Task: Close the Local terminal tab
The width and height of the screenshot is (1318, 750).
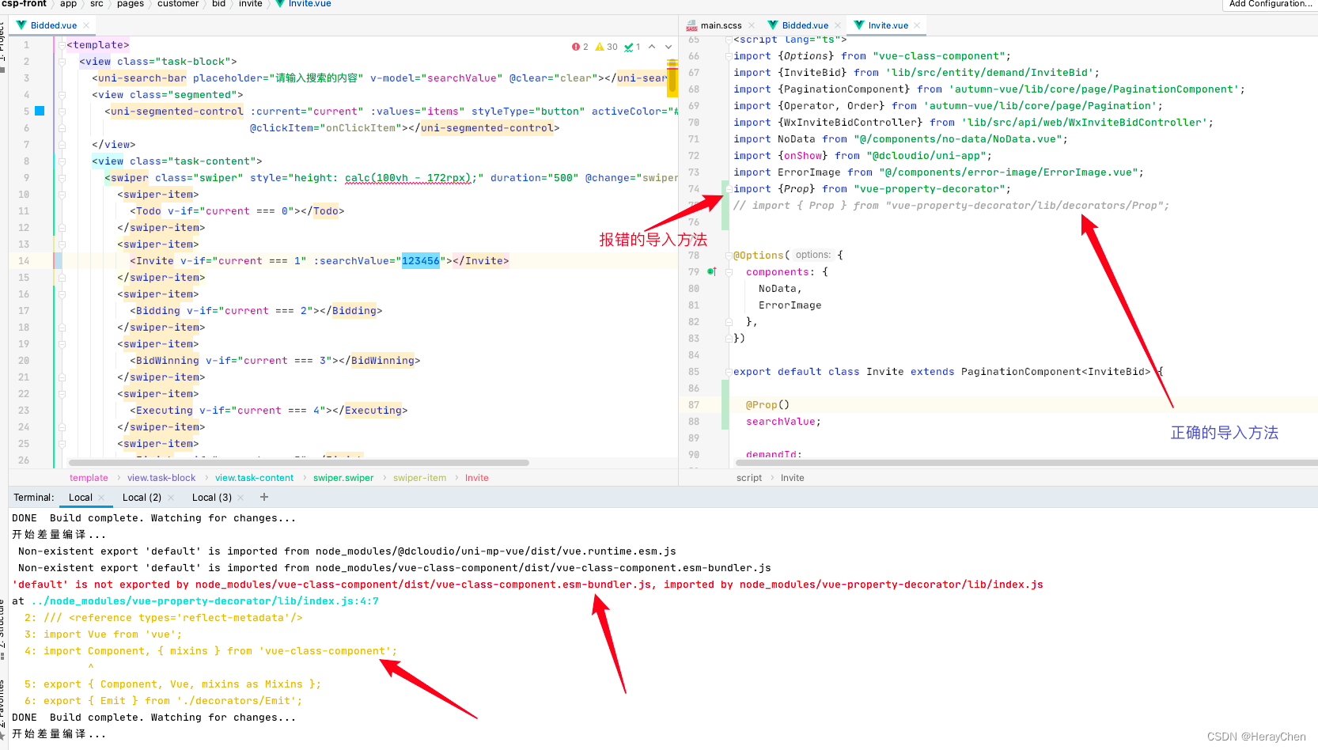Action: 101,498
